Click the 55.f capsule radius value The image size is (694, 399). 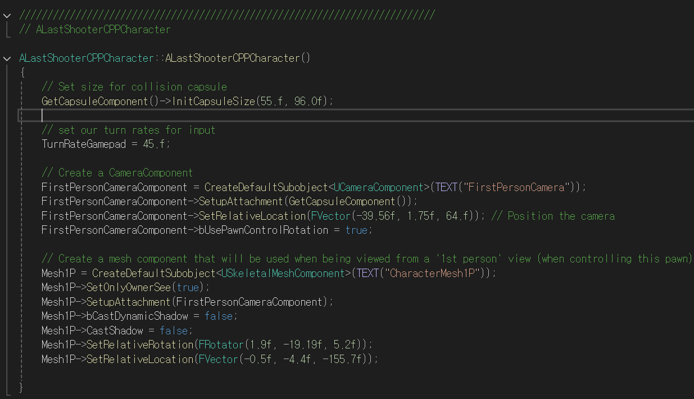pos(272,101)
